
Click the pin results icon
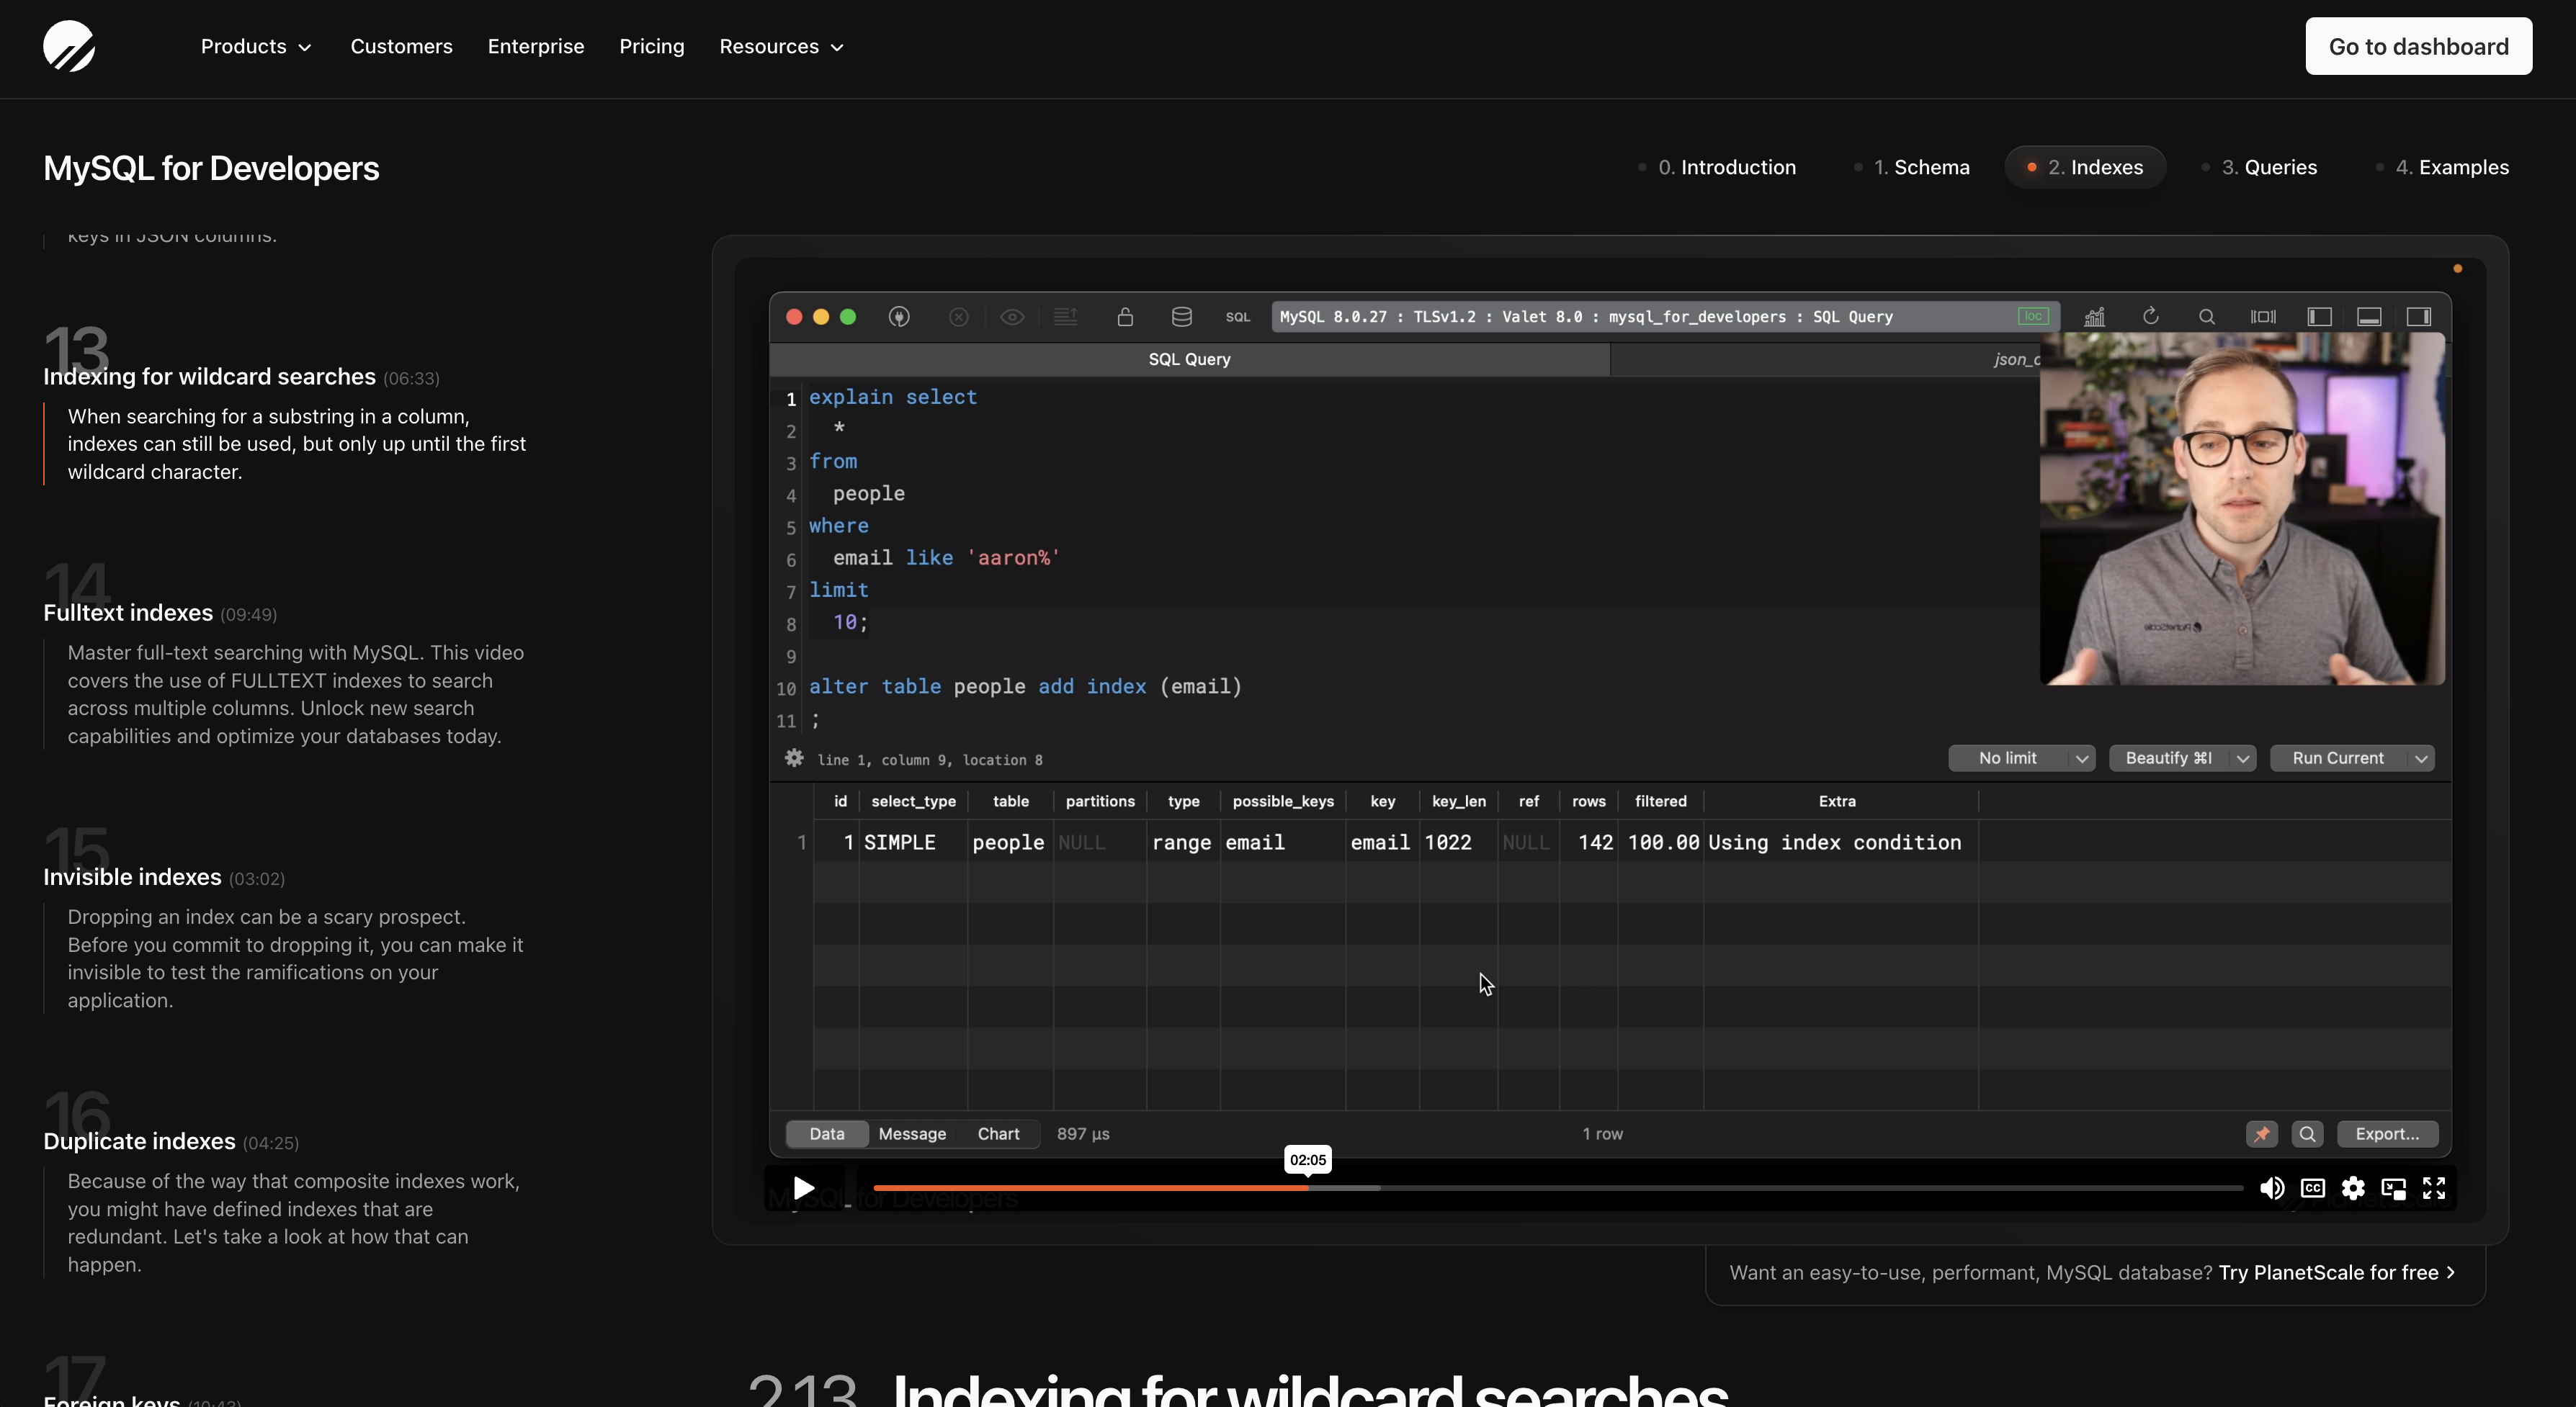[2262, 1134]
